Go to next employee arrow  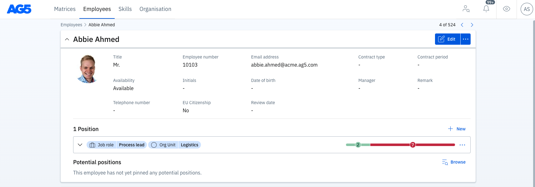click(472, 25)
